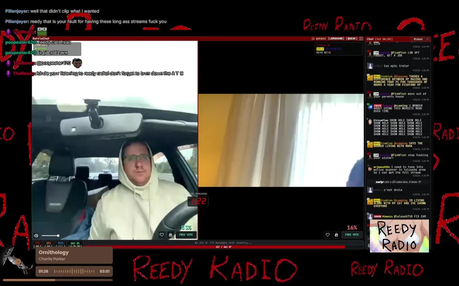Like the right stream with heart icon
This screenshot has width=459, height=286.
coord(328,234)
